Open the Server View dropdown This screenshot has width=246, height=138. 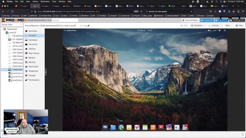click(12, 25)
